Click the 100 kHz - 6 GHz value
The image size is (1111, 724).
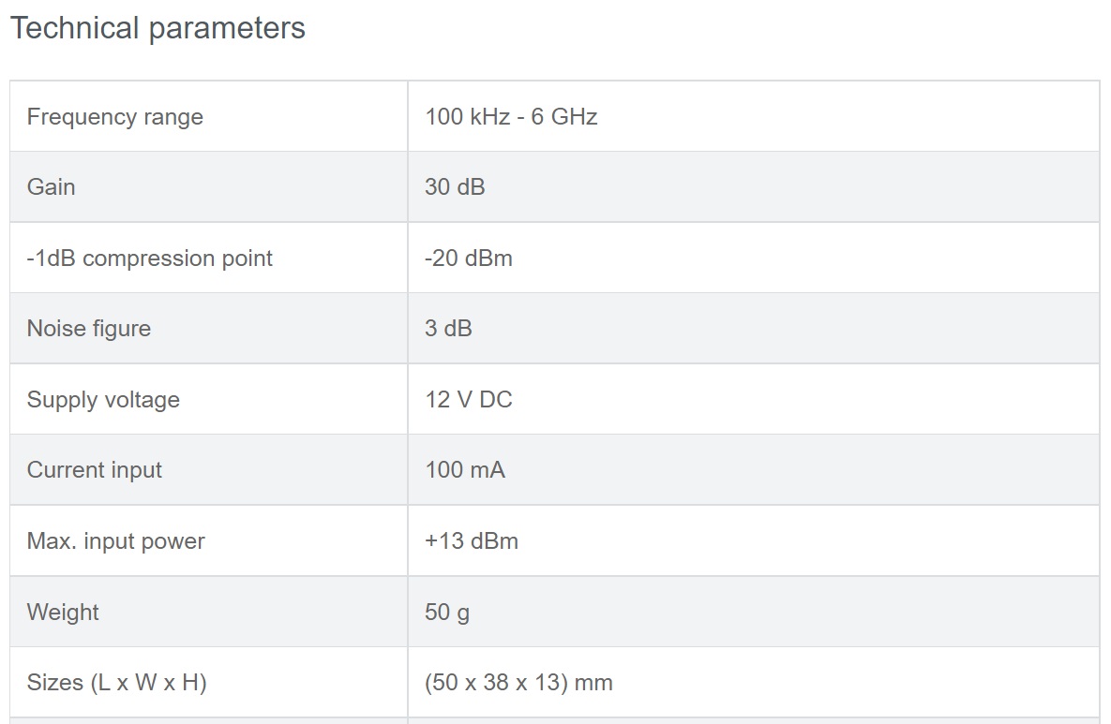tap(511, 117)
